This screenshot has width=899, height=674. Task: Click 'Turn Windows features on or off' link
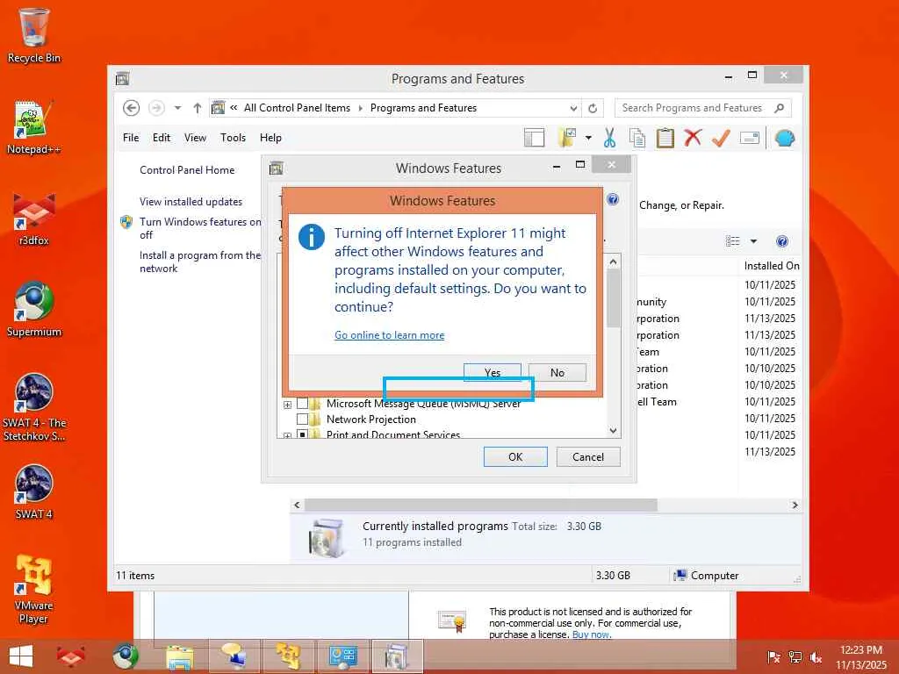point(200,228)
